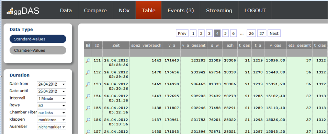Click the ezh column header
The height and width of the screenshot is (134, 328).
point(230,45)
